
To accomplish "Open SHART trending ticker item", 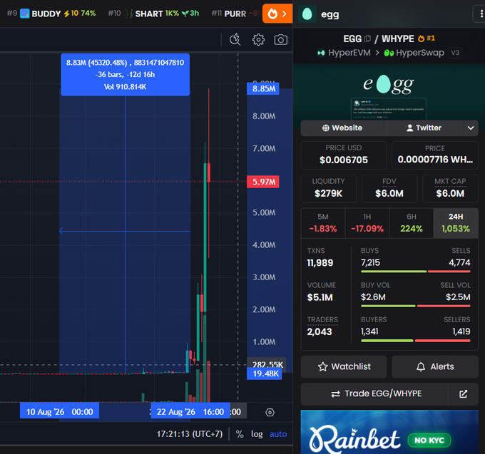I will 153,14.
